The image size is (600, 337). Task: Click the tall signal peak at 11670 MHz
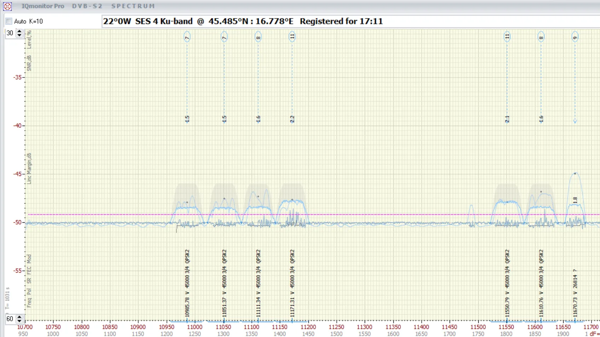tap(575, 174)
